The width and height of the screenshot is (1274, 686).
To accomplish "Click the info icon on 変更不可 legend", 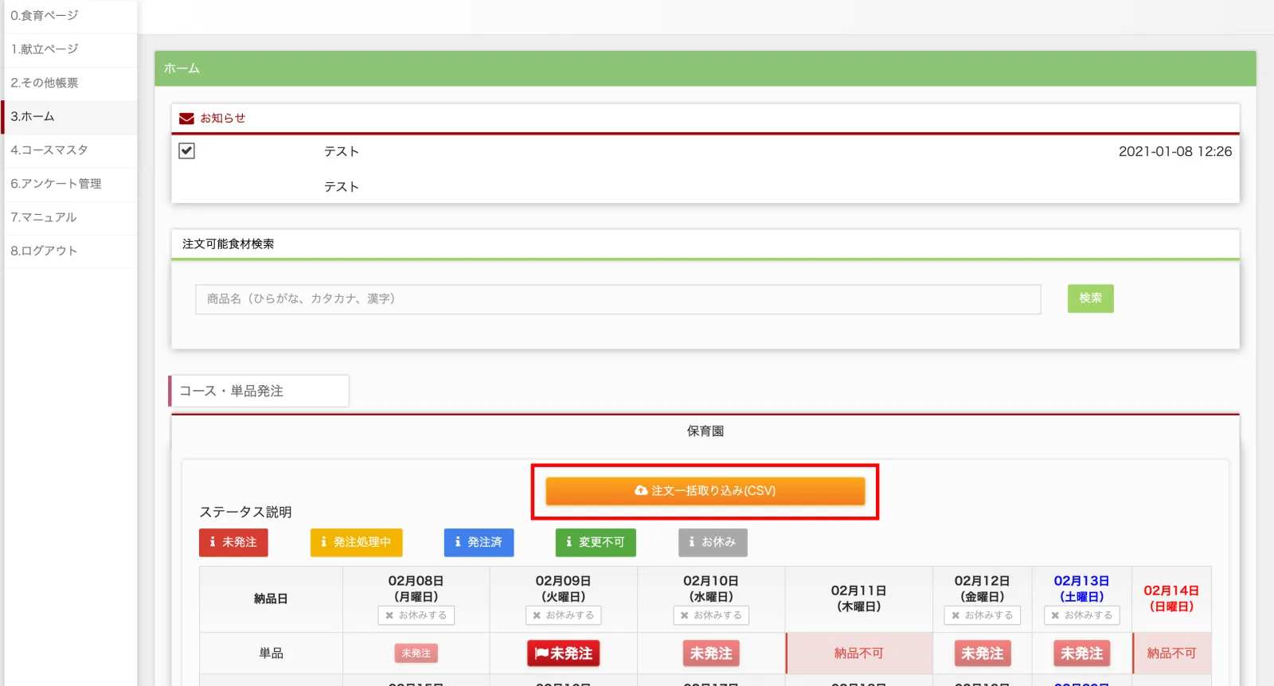I will [569, 542].
